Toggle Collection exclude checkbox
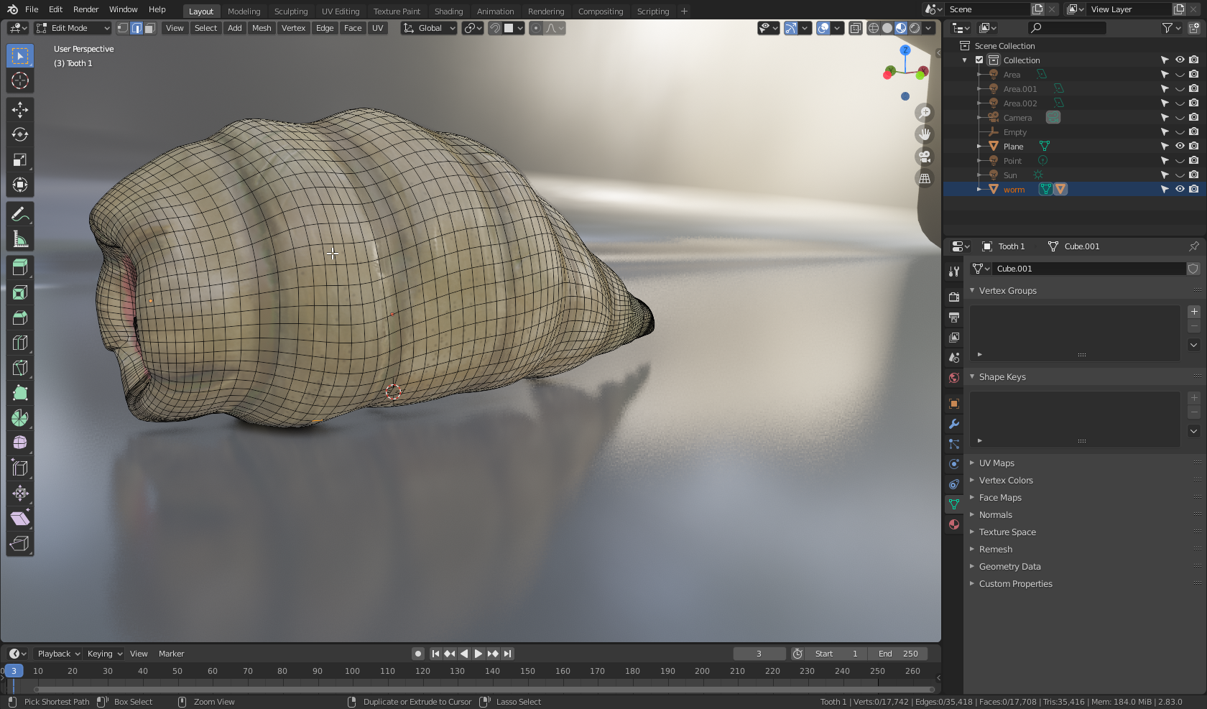The image size is (1207, 709). click(979, 60)
